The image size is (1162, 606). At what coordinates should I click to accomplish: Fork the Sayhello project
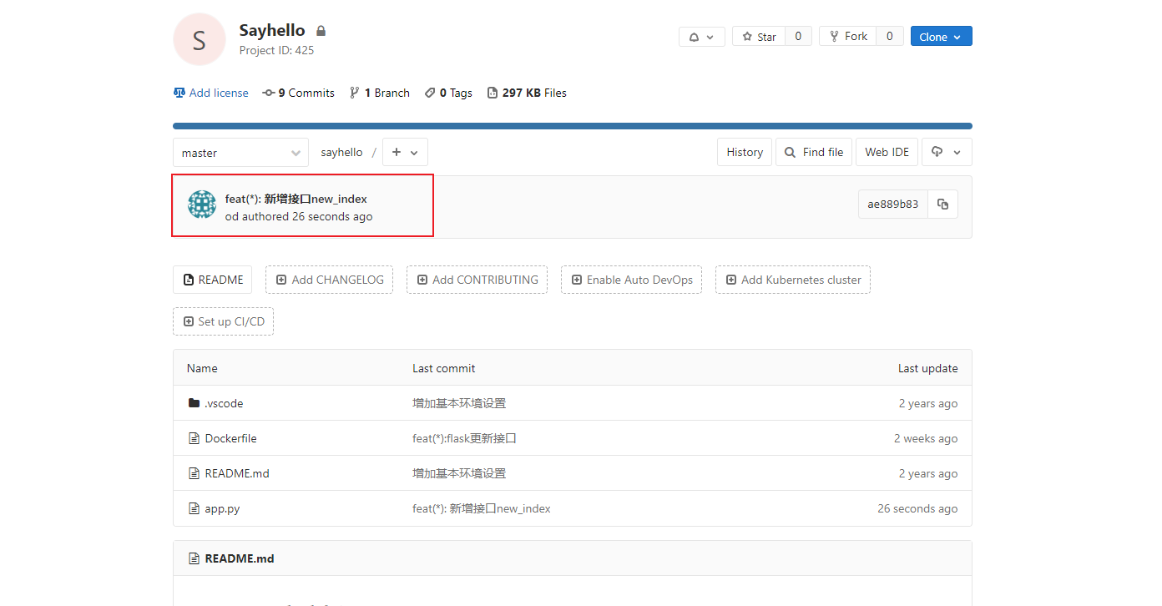tap(847, 37)
